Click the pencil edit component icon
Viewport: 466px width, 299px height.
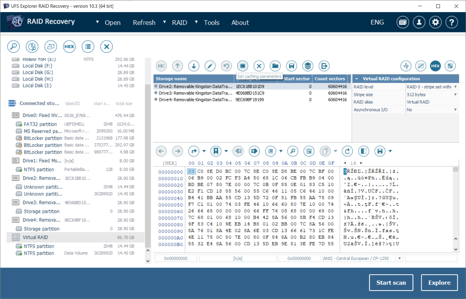pos(210,66)
